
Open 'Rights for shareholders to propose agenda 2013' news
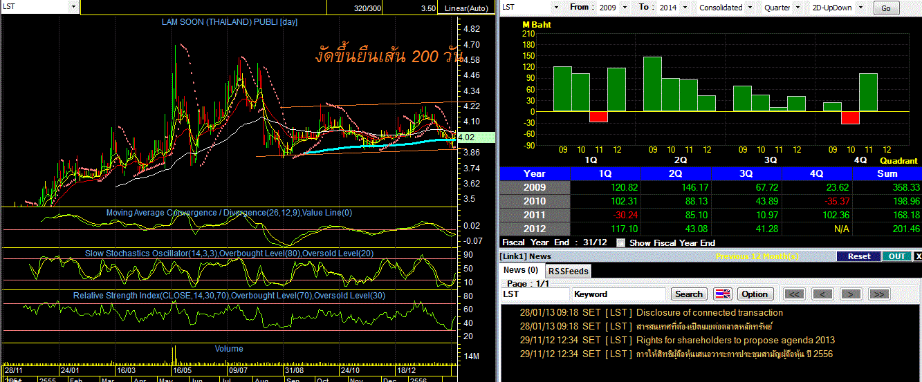click(x=736, y=340)
